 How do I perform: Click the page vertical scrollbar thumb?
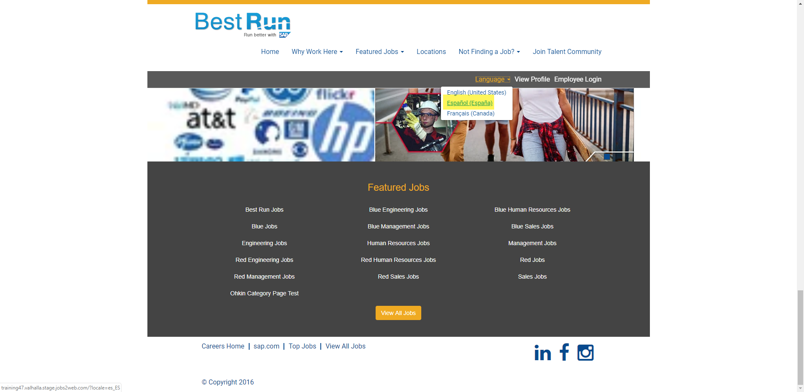point(800,337)
